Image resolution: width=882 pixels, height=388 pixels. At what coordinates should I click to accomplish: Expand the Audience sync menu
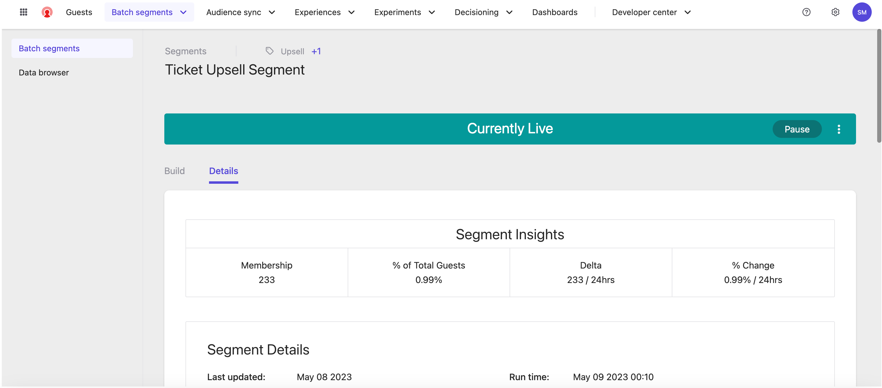tap(240, 12)
